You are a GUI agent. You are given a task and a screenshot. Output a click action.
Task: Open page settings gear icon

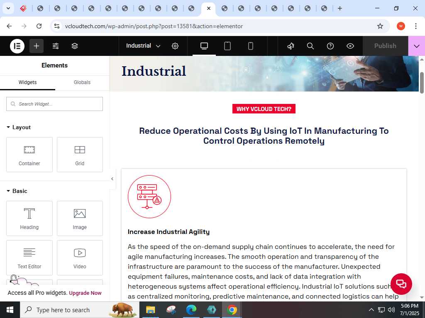[x=175, y=46]
